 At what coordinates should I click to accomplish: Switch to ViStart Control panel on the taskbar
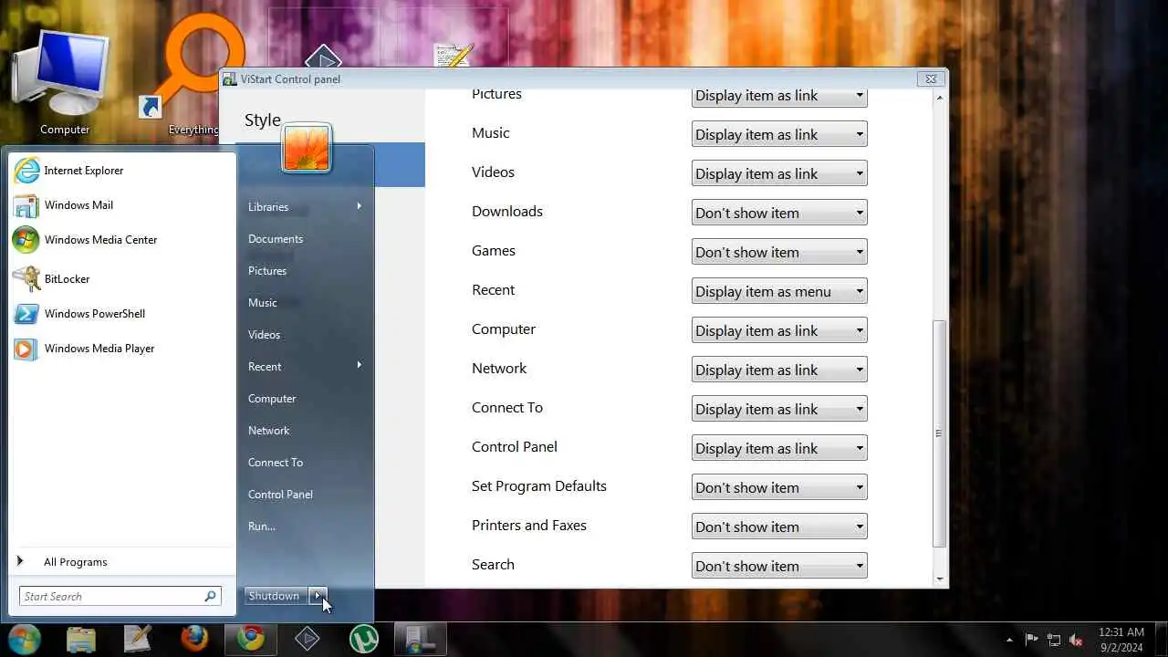click(420, 639)
